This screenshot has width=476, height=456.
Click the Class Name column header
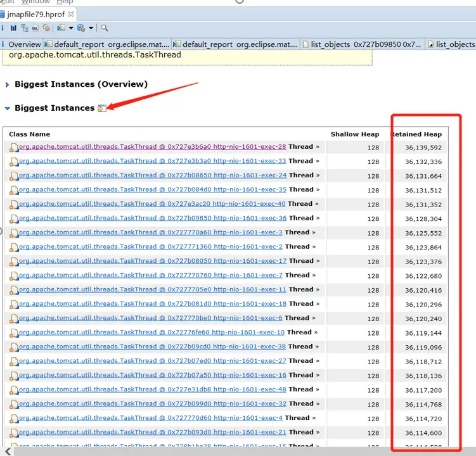(29, 134)
